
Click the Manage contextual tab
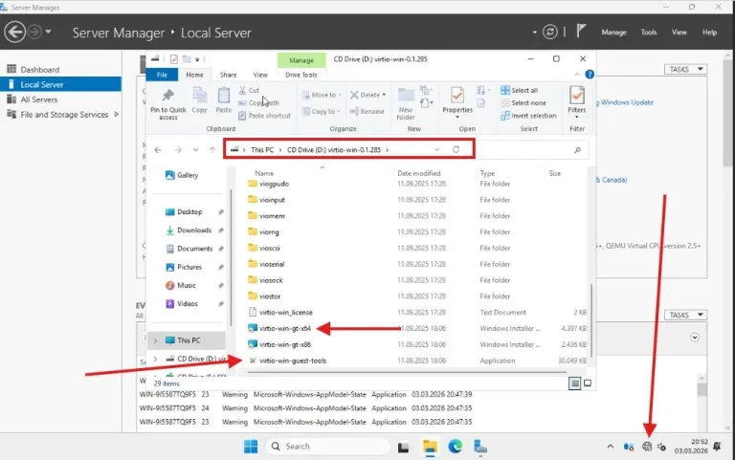pos(301,60)
